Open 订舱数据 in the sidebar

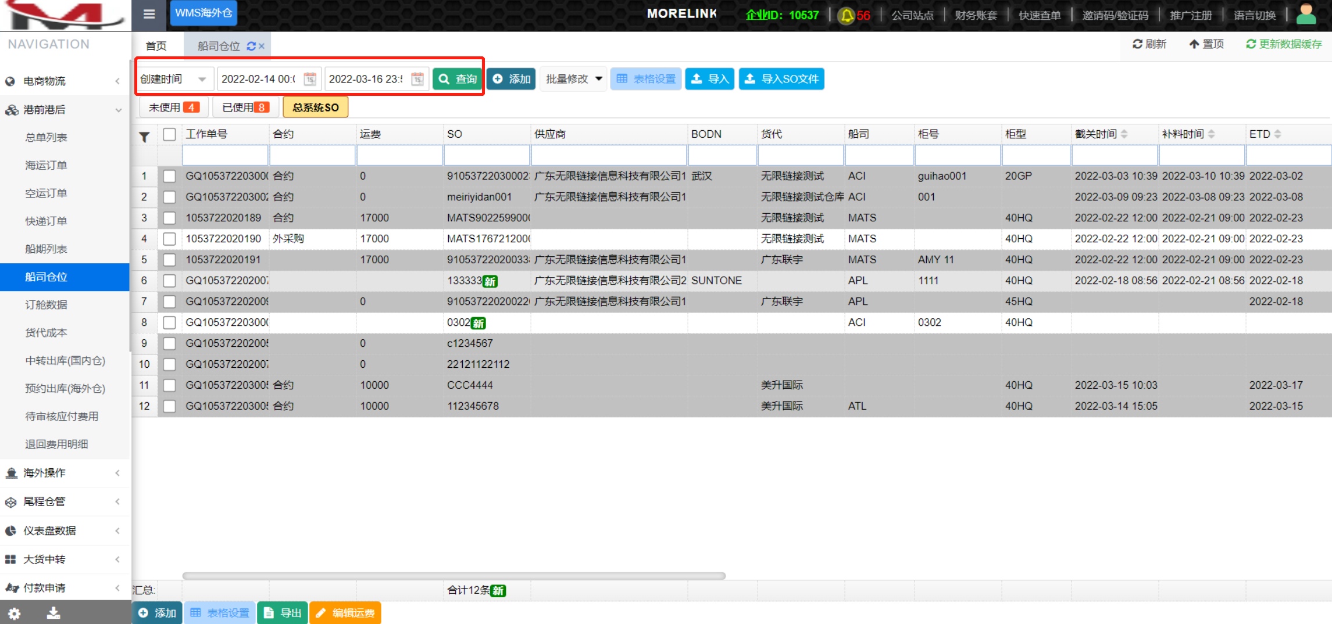pyautogui.click(x=46, y=304)
